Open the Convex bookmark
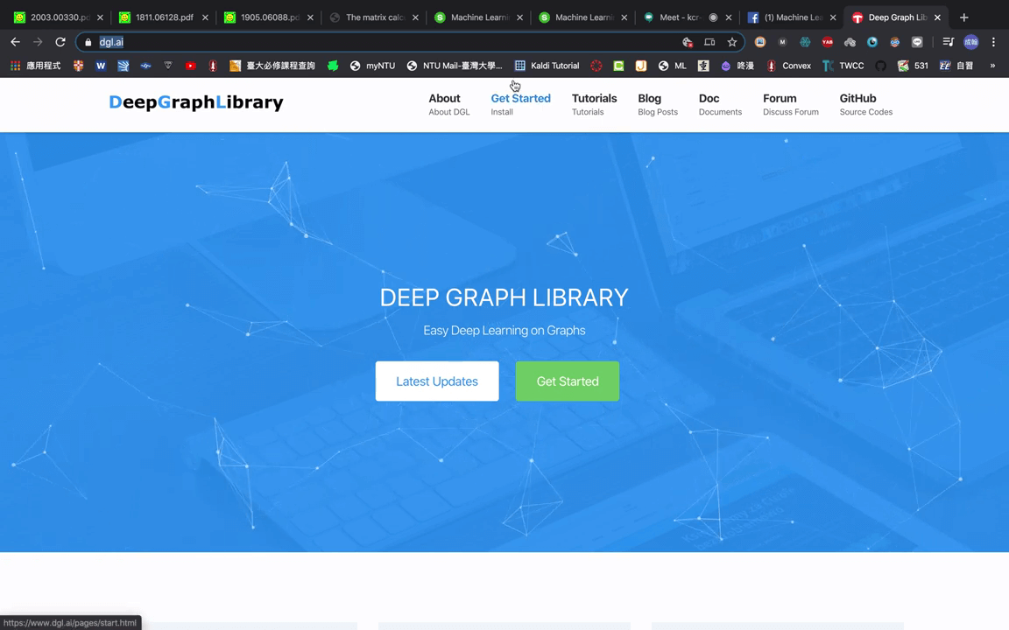Image resolution: width=1009 pixels, height=630 pixels. pos(788,66)
